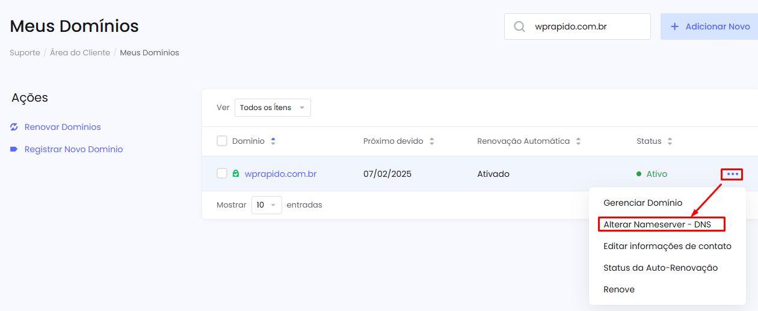Click the domain search input field
The width and height of the screenshot is (758, 311).
(x=578, y=26)
